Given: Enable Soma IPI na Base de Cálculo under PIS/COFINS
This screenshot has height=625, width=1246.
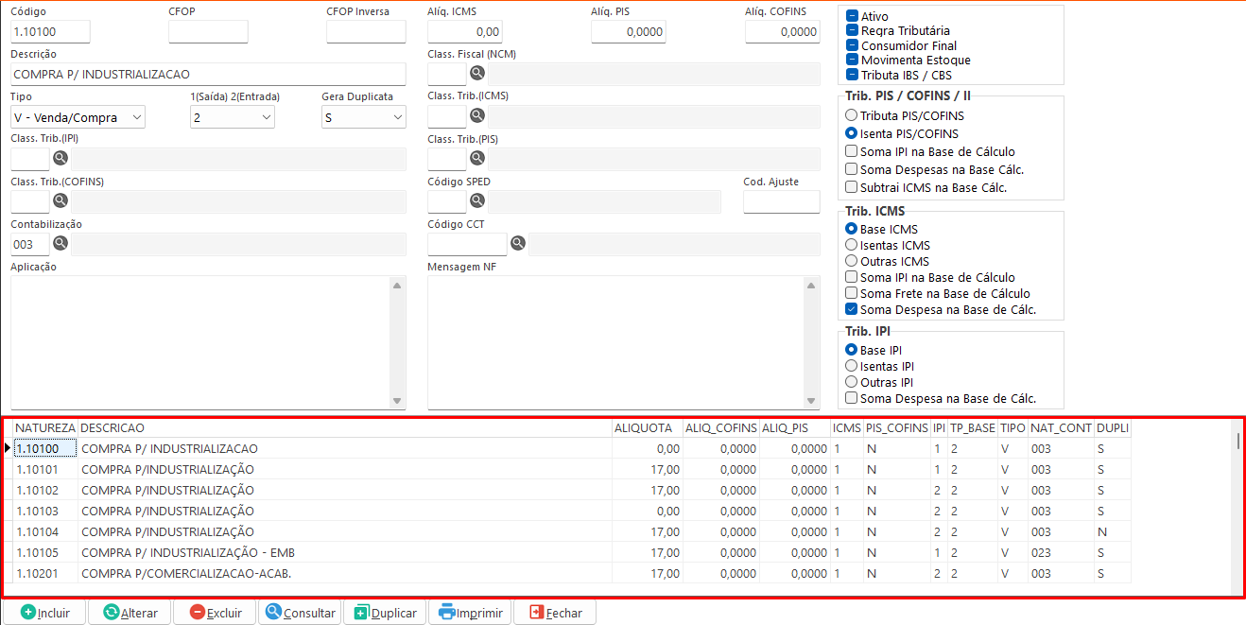Looking at the screenshot, I should click(852, 151).
